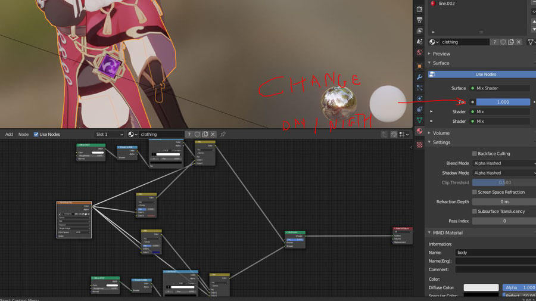The width and height of the screenshot is (536, 301).
Task: Open Slot 1 dropdown in node editor
Action: tap(110, 135)
